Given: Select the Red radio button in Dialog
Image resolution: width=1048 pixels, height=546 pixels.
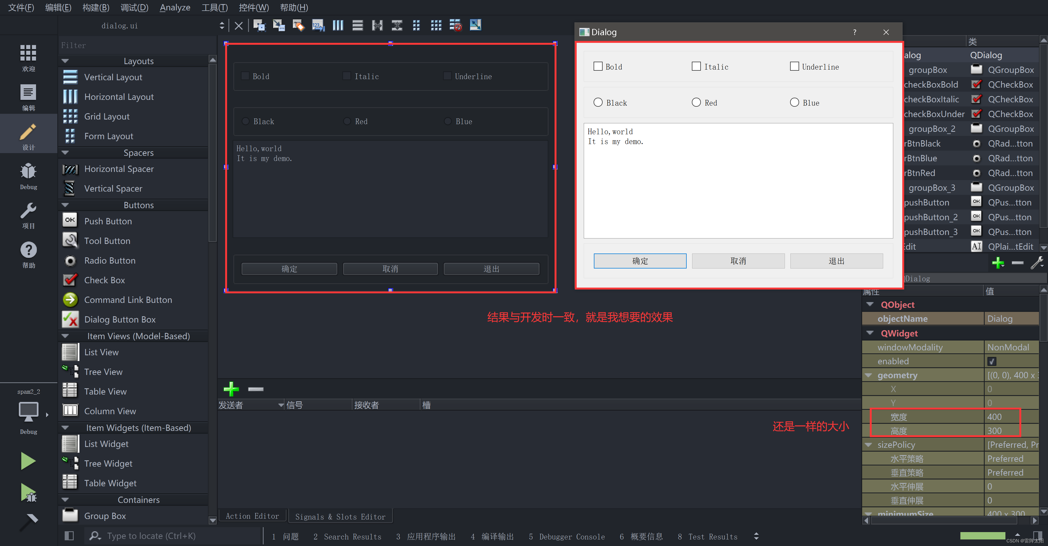Looking at the screenshot, I should [x=696, y=102].
